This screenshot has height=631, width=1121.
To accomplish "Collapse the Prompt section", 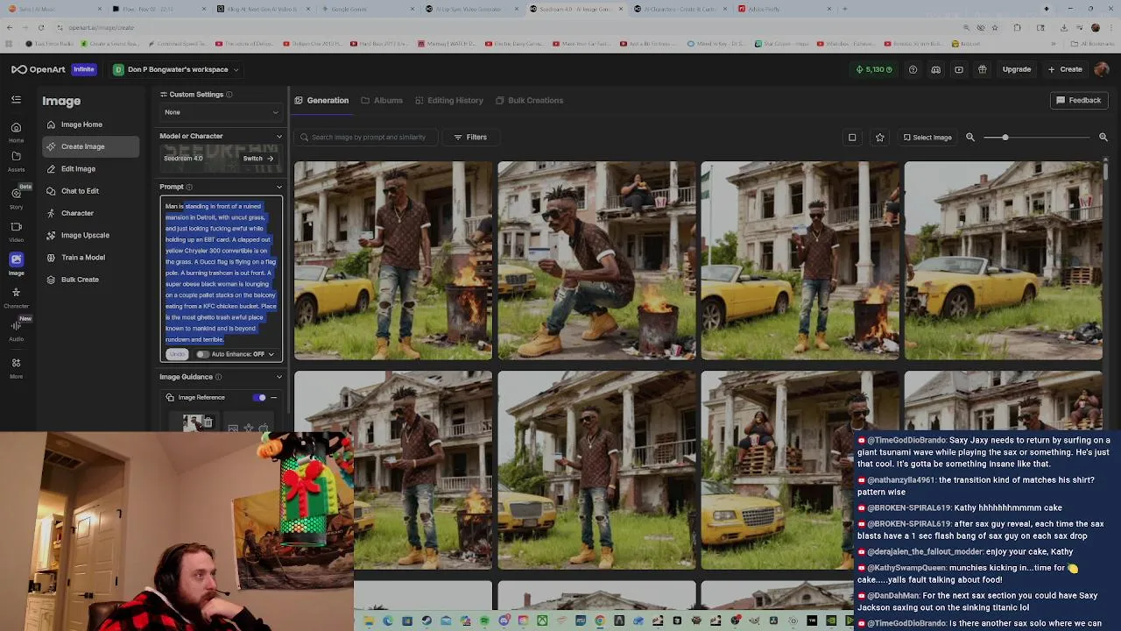I will (278, 187).
